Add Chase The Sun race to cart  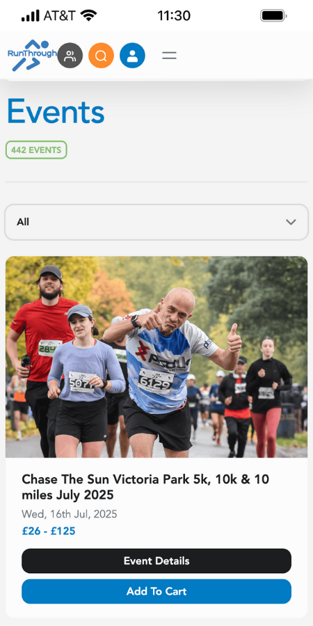coord(156,591)
